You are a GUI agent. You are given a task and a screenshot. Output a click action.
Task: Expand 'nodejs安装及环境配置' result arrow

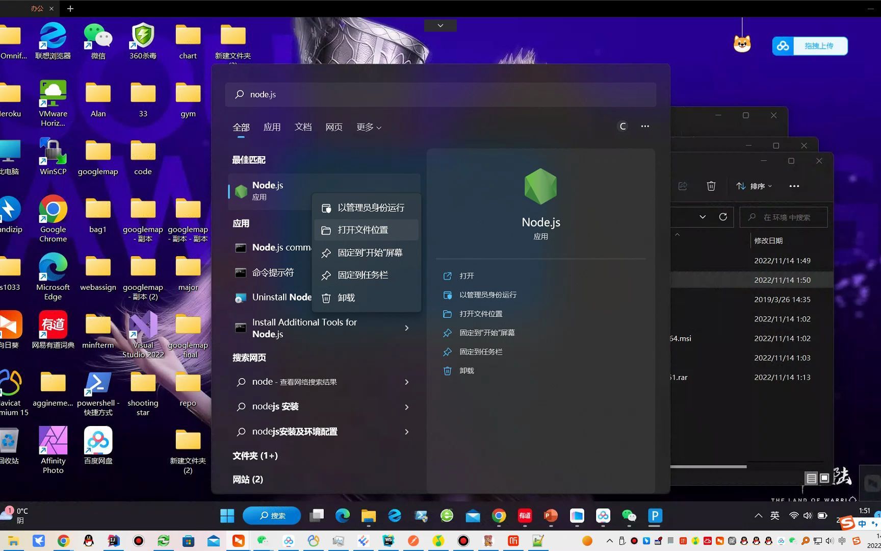[406, 432]
